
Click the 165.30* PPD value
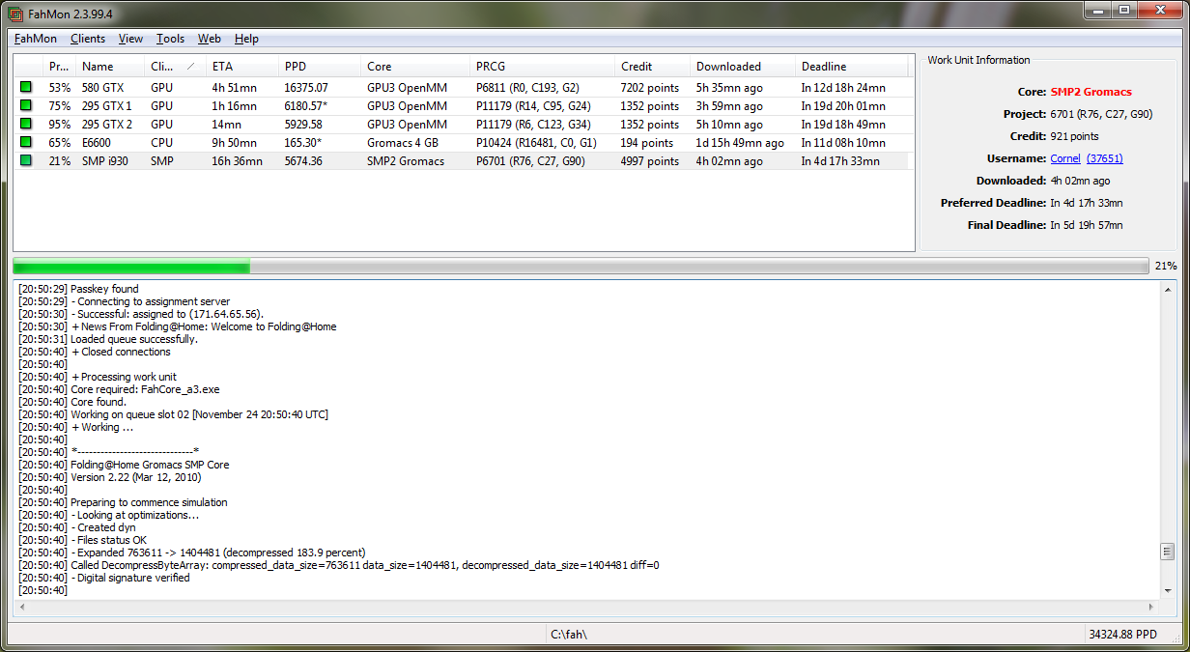pyautogui.click(x=302, y=143)
